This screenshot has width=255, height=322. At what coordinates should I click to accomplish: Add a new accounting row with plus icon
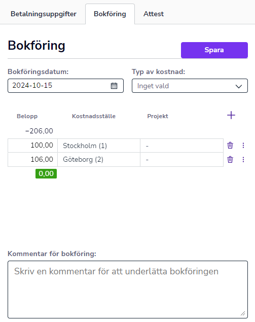(x=231, y=115)
